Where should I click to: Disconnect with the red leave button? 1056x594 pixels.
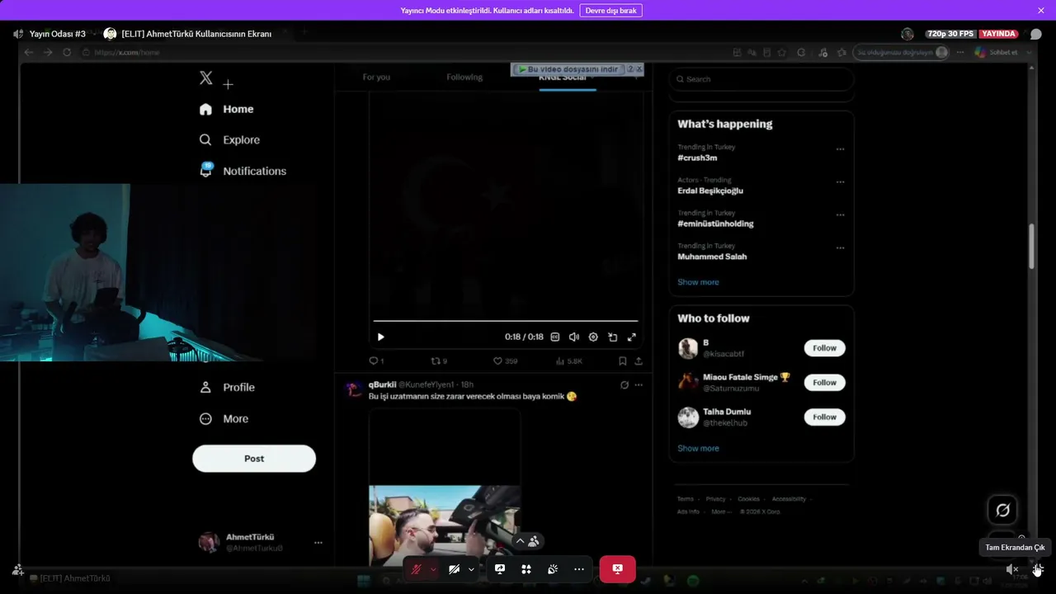pos(618,569)
